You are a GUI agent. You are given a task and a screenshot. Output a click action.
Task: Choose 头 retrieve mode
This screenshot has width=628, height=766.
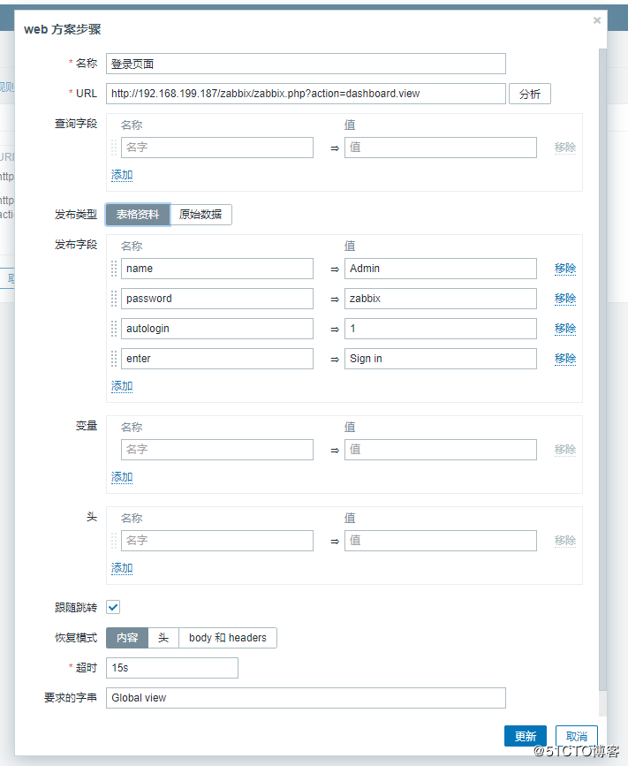coord(163,638)
